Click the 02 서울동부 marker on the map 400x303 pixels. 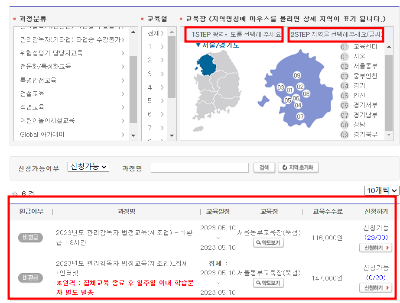[300, 87]
